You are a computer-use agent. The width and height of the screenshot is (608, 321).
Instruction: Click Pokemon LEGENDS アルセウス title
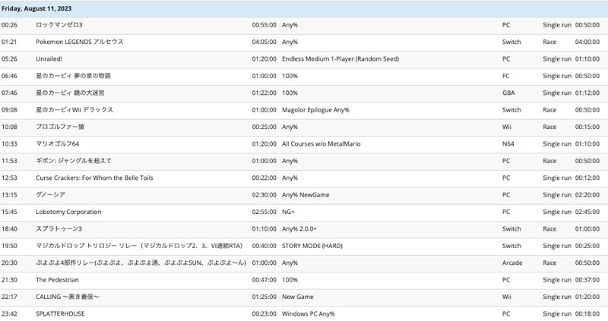click(80, 42)
